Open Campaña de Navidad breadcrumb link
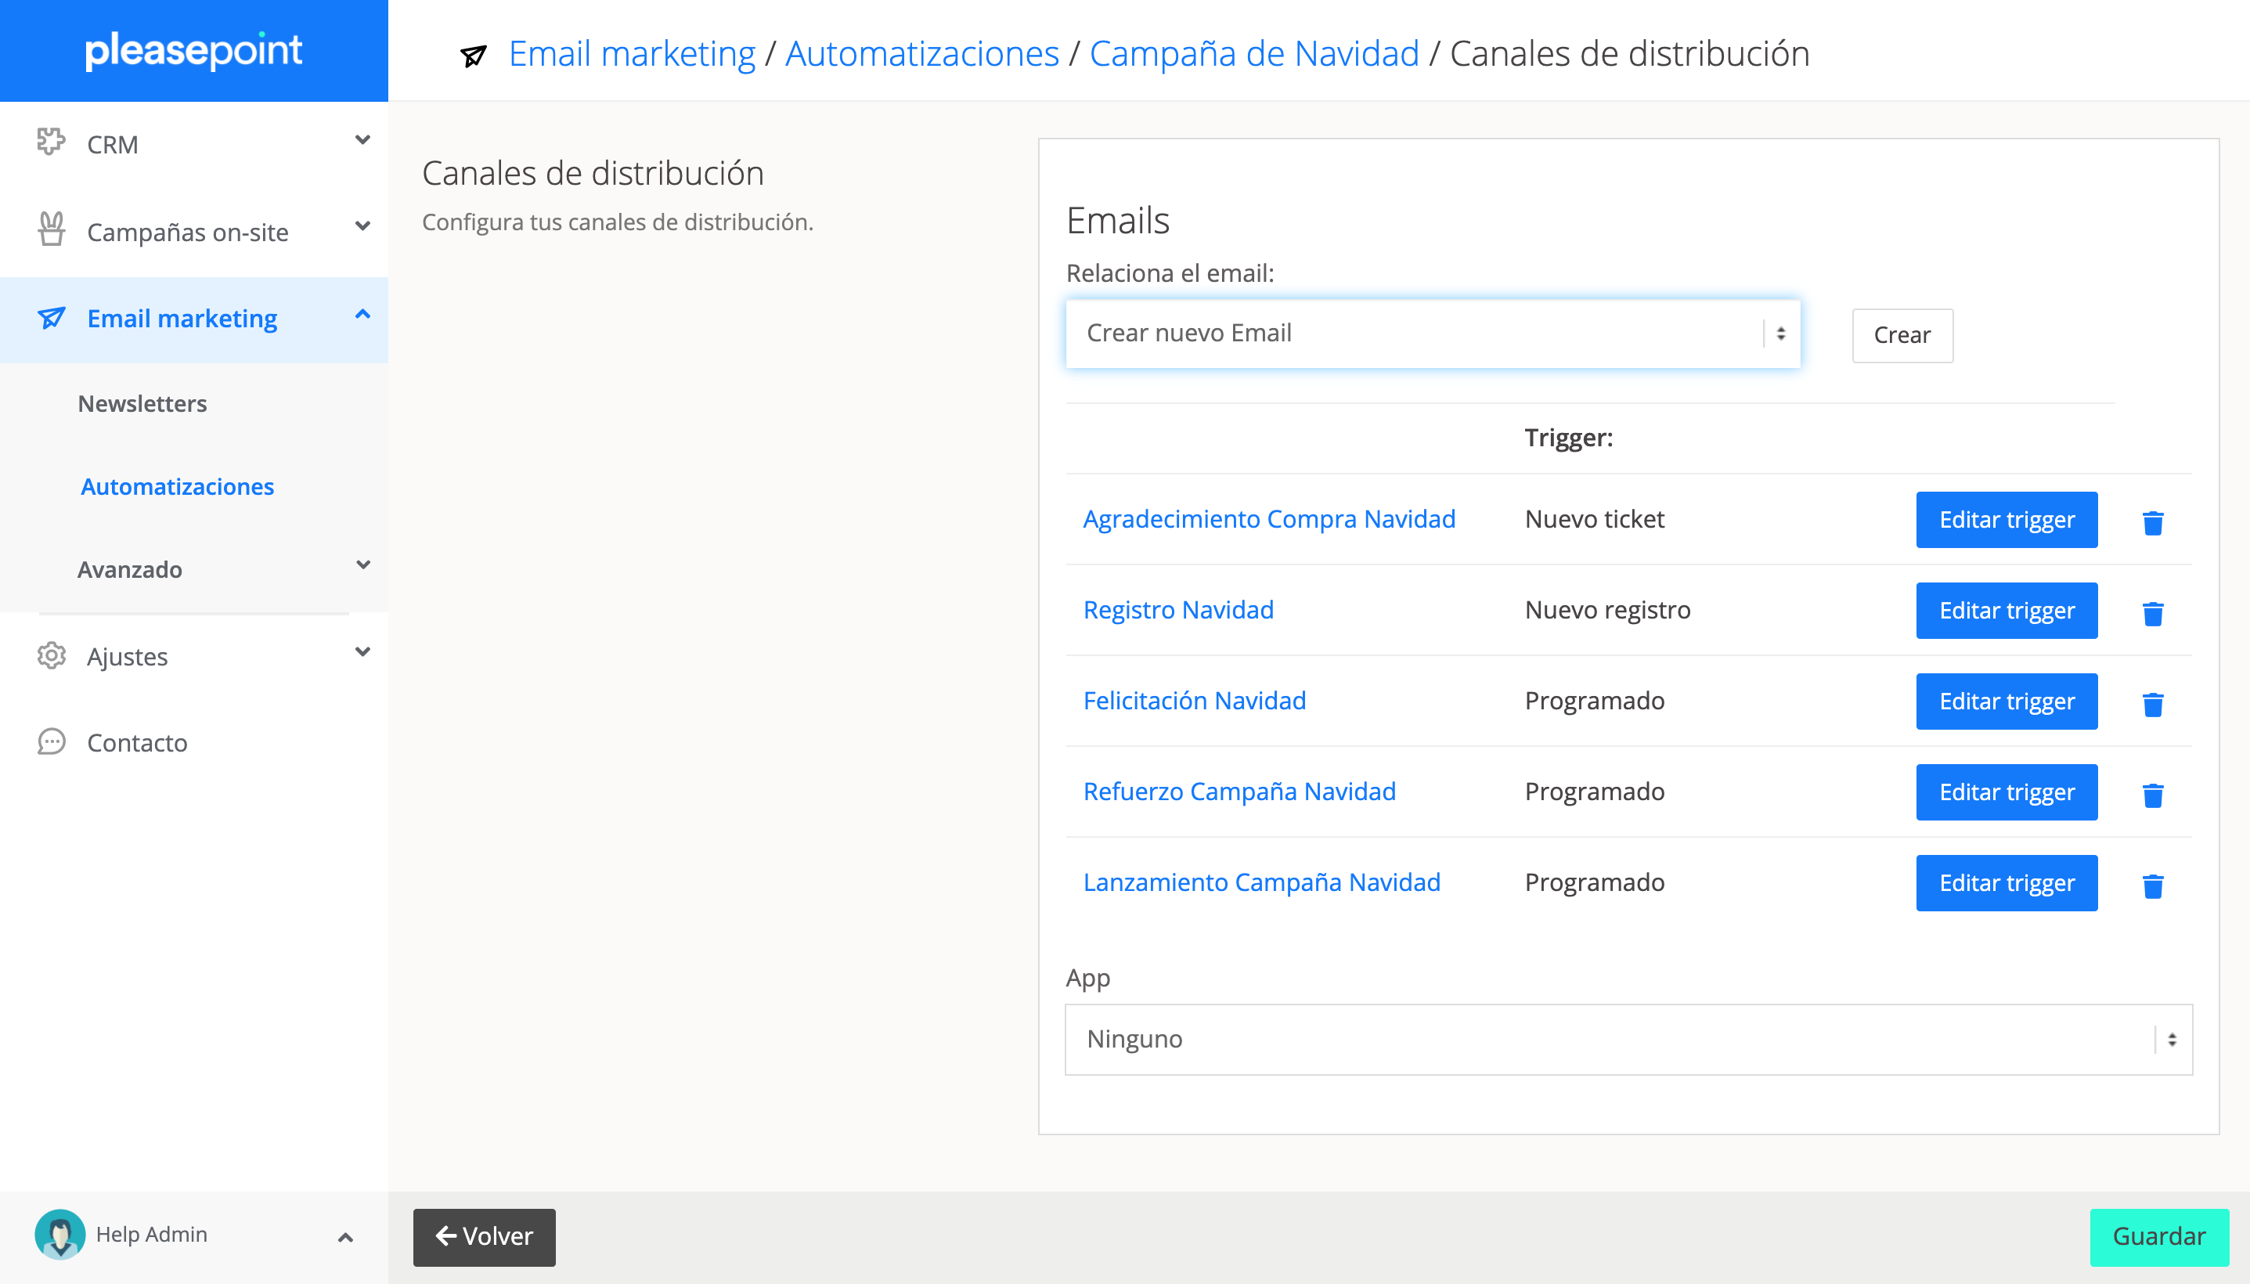Viewport: 2250px width, 1284px height. tap(1253, 54)
